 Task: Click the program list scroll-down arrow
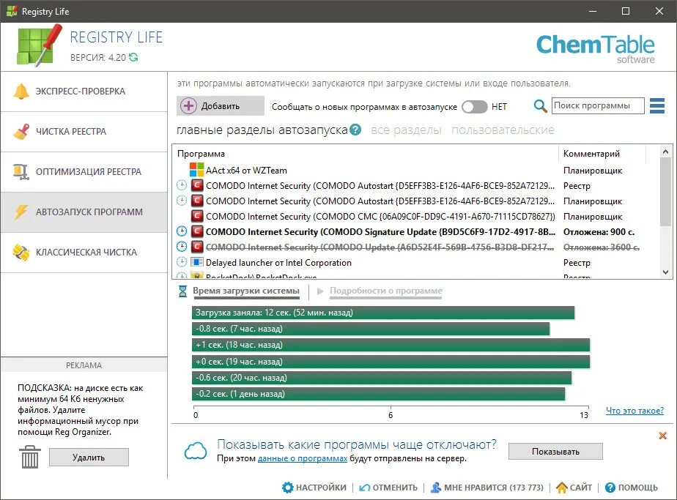tap(665, 272)
